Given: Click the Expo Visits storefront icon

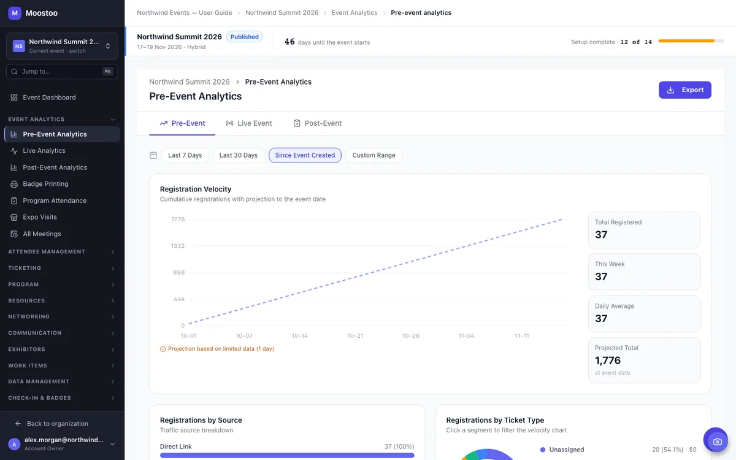Looking at the screenshot, I should click(14, 217).
